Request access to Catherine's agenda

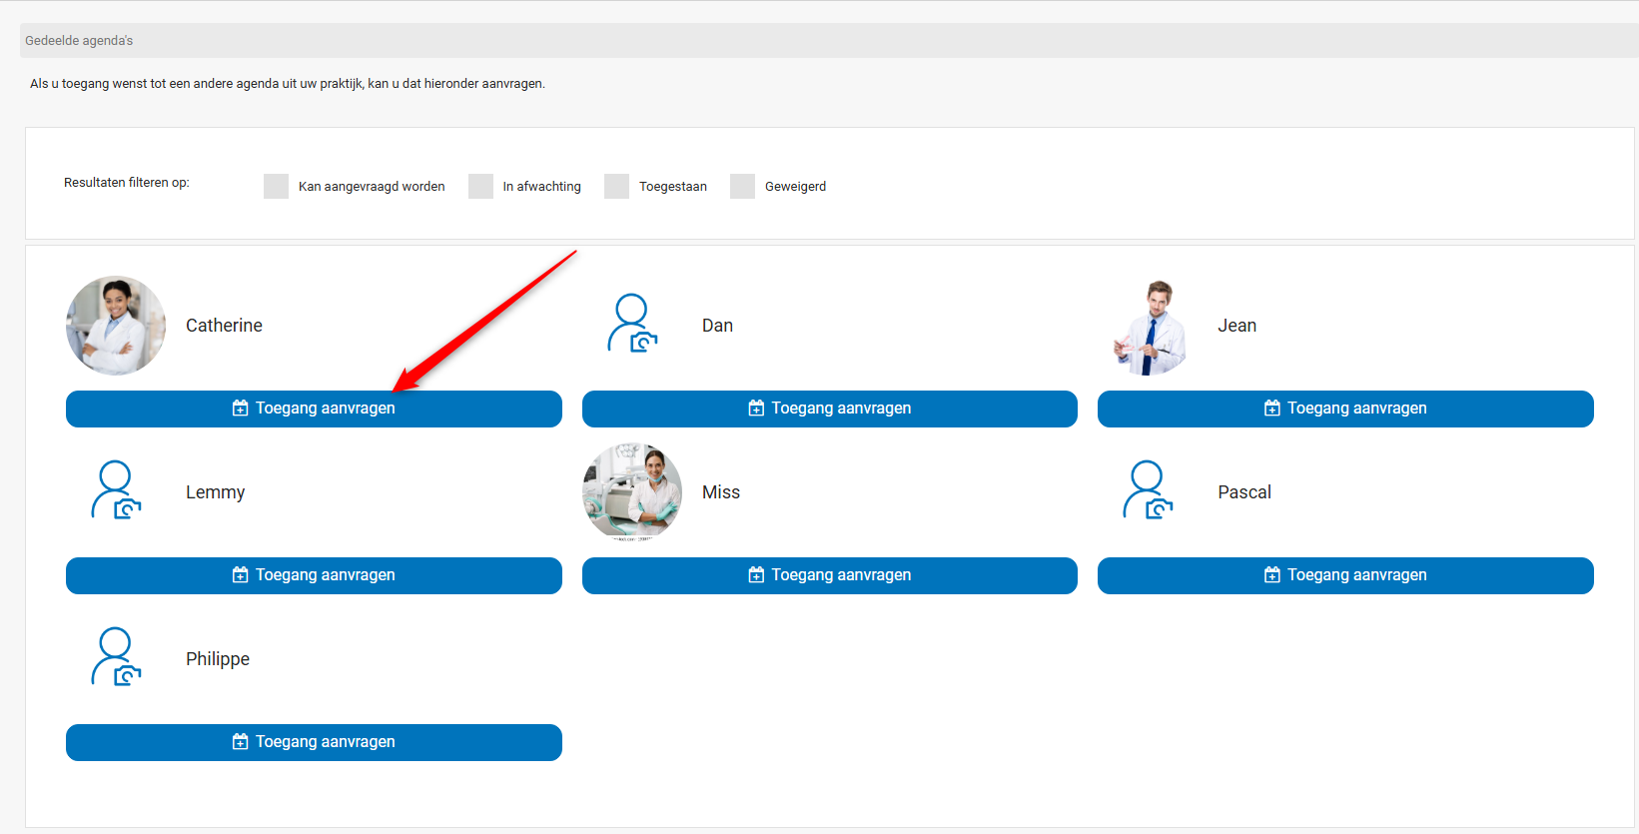[314, 409]
